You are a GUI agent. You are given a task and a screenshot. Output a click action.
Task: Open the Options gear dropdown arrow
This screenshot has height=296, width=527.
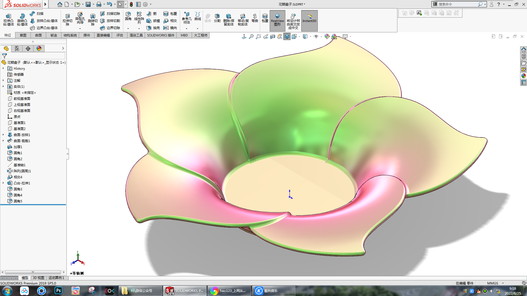pyautogui.click(x=150, y=4)
